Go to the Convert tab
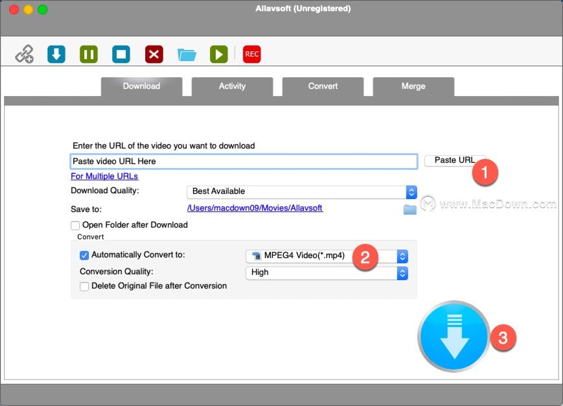Image resolution: width=563 pixels, height=406 pixels. [x=323, y=86]
